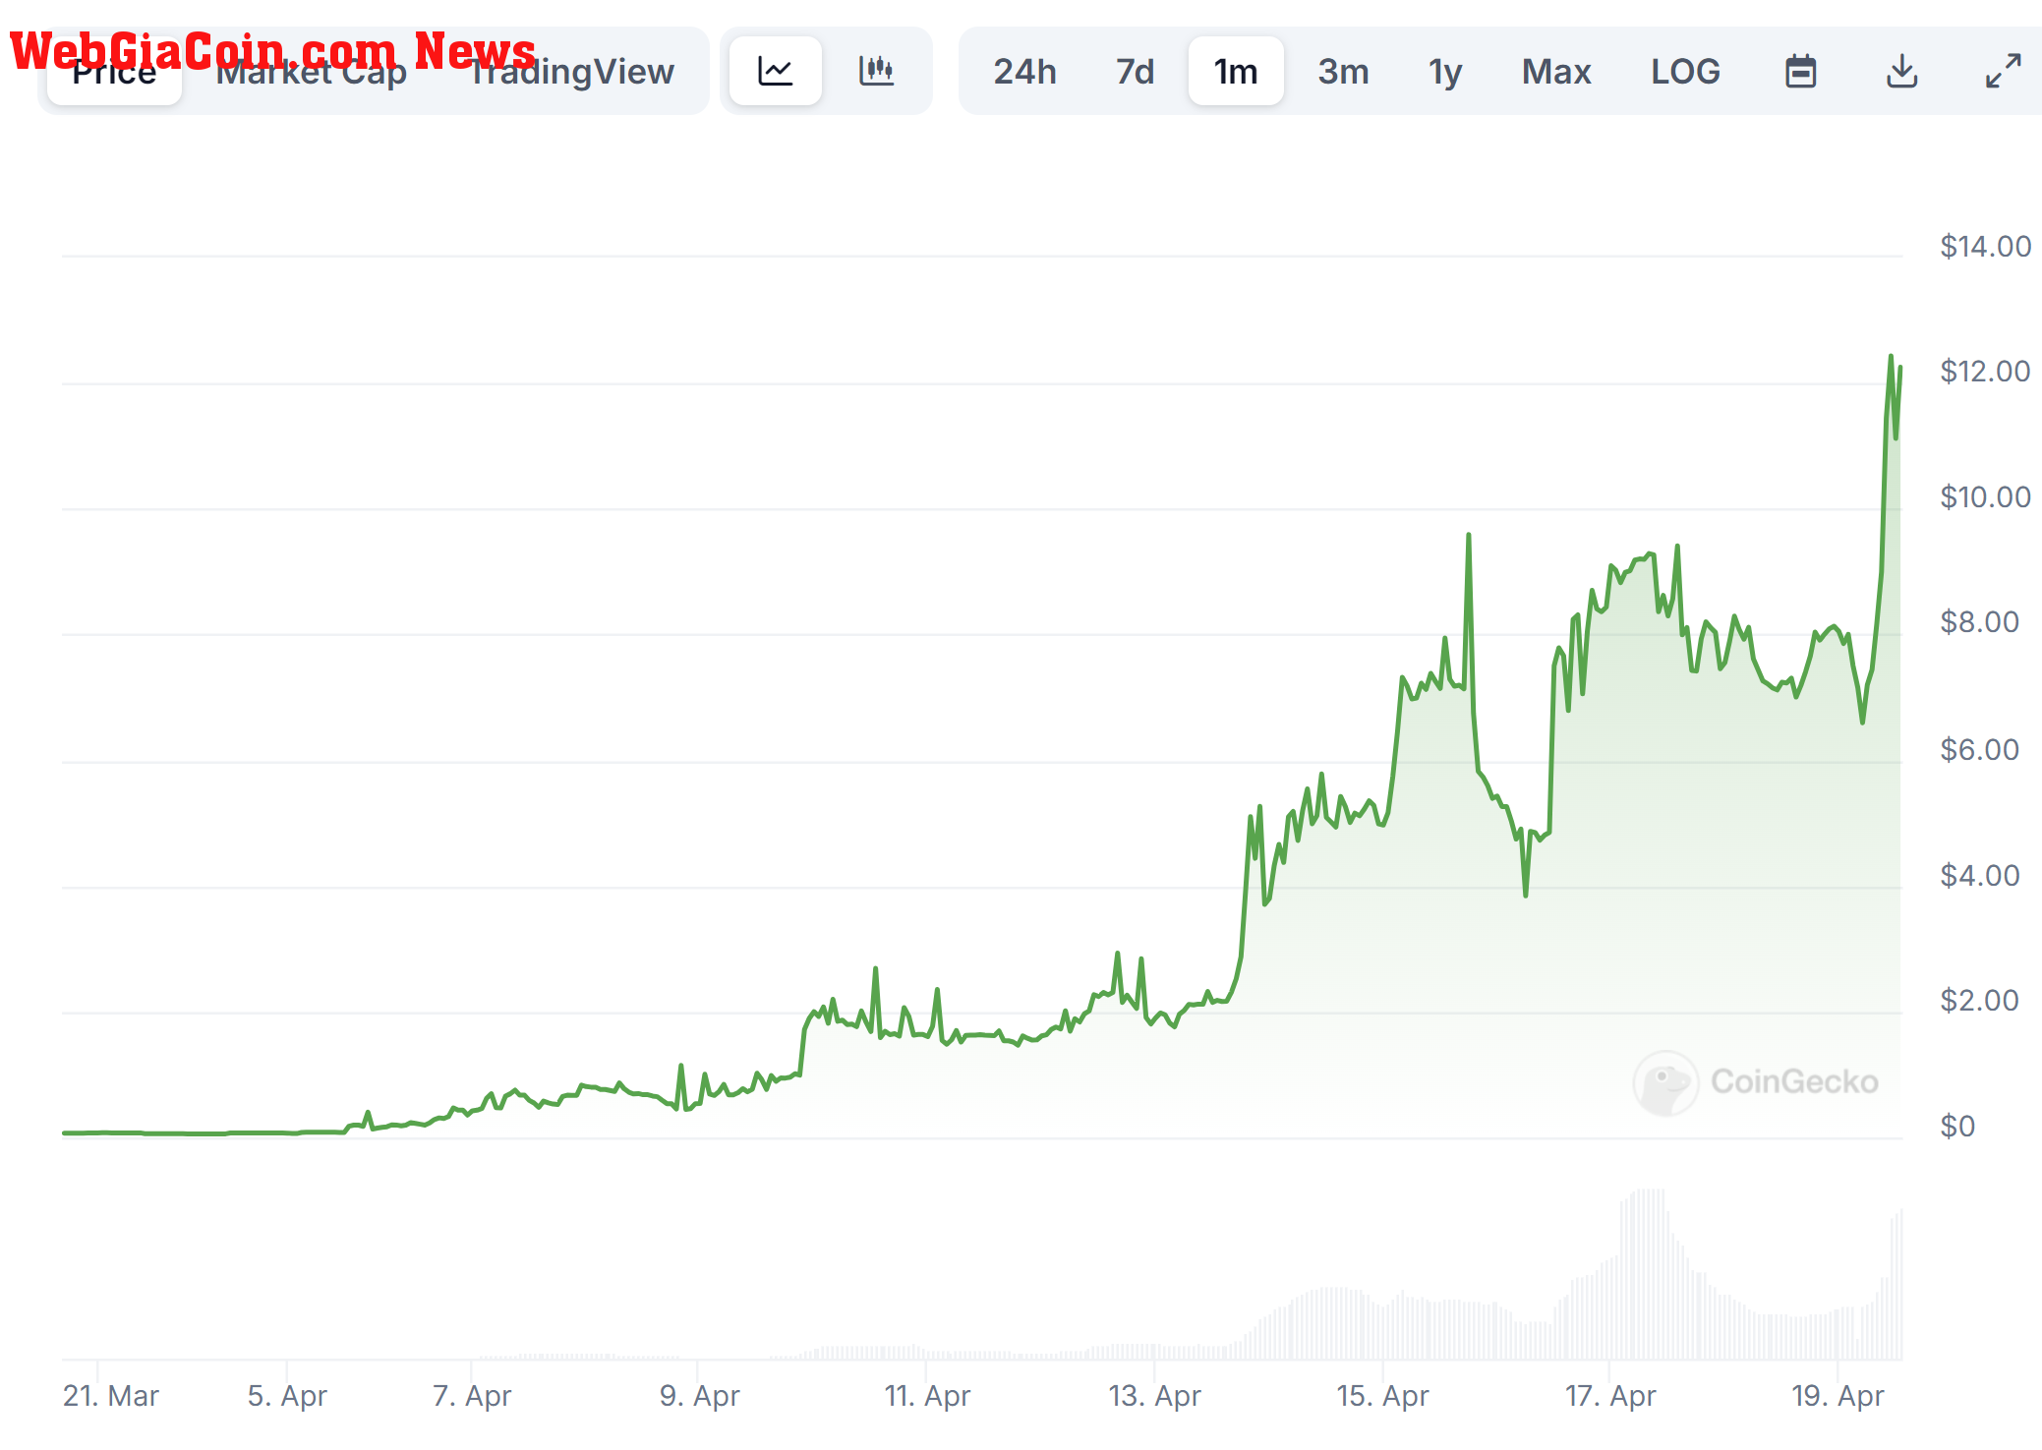Set time range to 1y
This screenshot has width=2042, height=1450.
click(1445, 71)
